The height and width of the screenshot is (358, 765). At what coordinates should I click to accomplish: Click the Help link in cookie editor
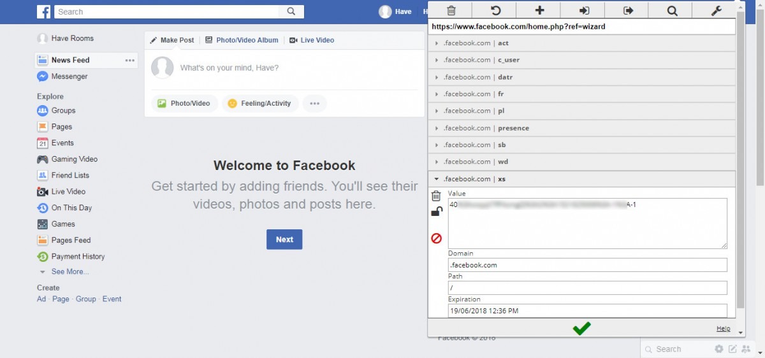click(x=723, y=329)
